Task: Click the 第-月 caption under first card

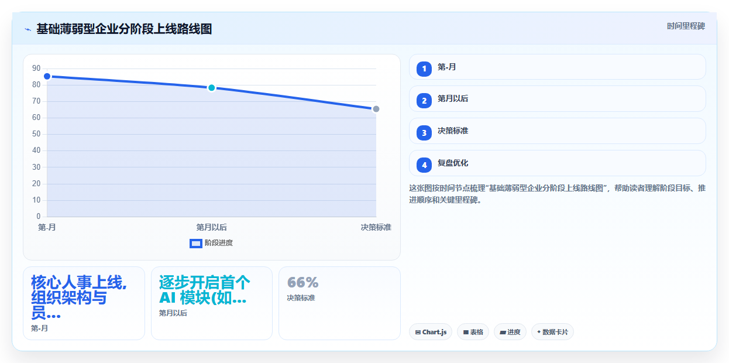Action: coord(40,328)
